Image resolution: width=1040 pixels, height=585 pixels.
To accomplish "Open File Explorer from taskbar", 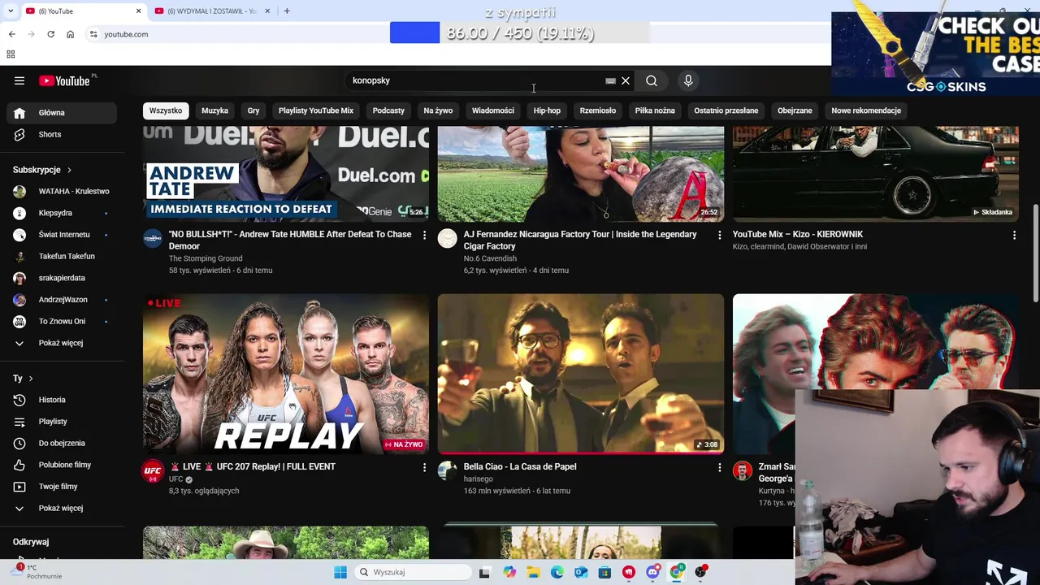I will point(534,572).
